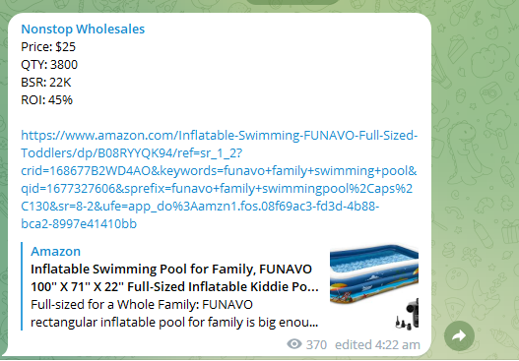The height and width of the screenshot is (361, 519).
Task: Click the eye views icon
Action: coord(294,344)
